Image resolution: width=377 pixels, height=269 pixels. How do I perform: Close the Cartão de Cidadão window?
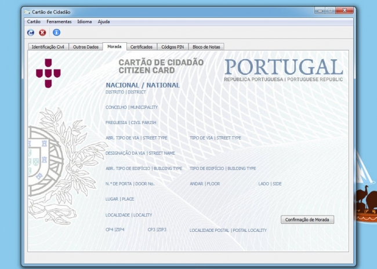(x=345, y=10)
